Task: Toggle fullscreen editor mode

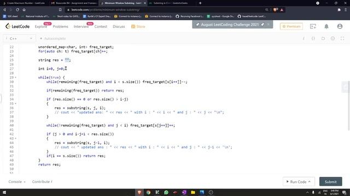Action: pos(342,39)
